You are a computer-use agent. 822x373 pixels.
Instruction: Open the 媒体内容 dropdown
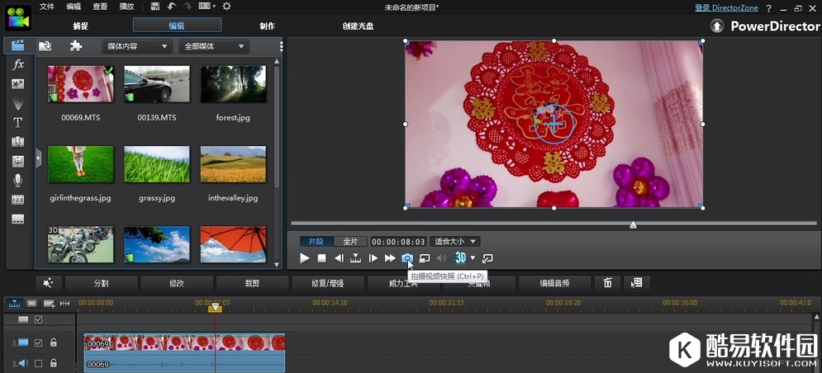[x=136, y=47]
